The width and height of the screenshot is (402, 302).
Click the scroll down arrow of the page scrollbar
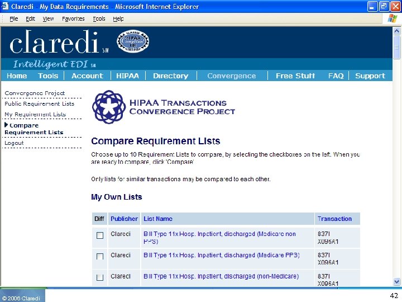396,281
